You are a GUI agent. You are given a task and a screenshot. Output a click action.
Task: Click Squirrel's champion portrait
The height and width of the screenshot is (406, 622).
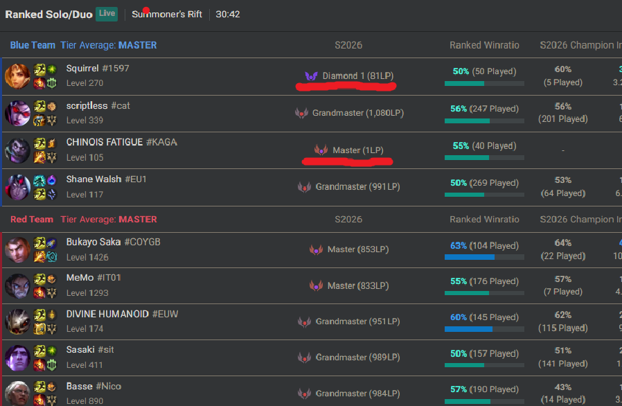[x=17, y=76]
